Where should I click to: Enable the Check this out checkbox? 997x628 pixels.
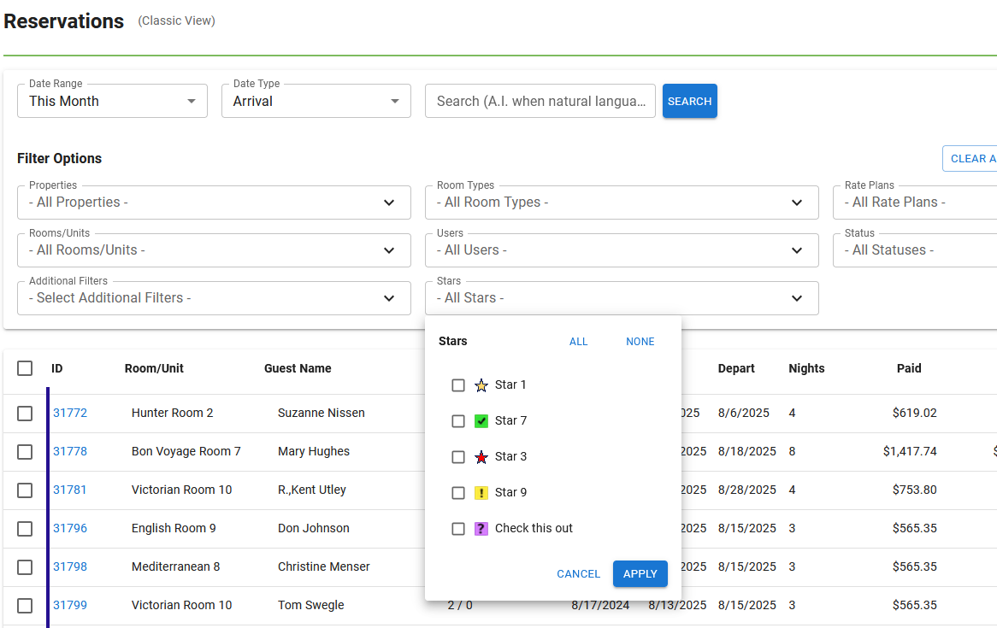tap(458, 529)
